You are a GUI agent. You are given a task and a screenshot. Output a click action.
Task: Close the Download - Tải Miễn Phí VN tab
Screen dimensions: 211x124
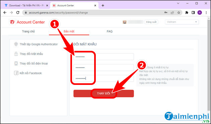tap(47, 5)
